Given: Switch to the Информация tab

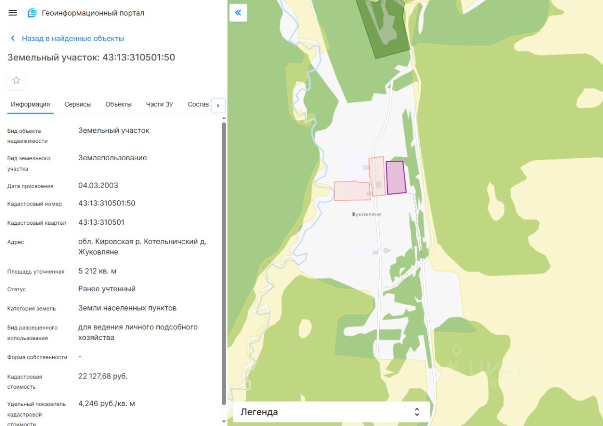Looking at the screenshot, I should tap(31, 104).
